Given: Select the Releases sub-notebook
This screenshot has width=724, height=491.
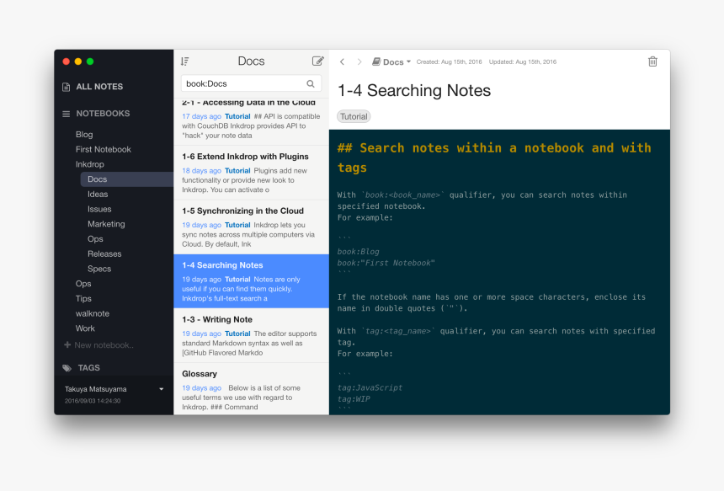Looking at the screenshot, I should [104, 254].
